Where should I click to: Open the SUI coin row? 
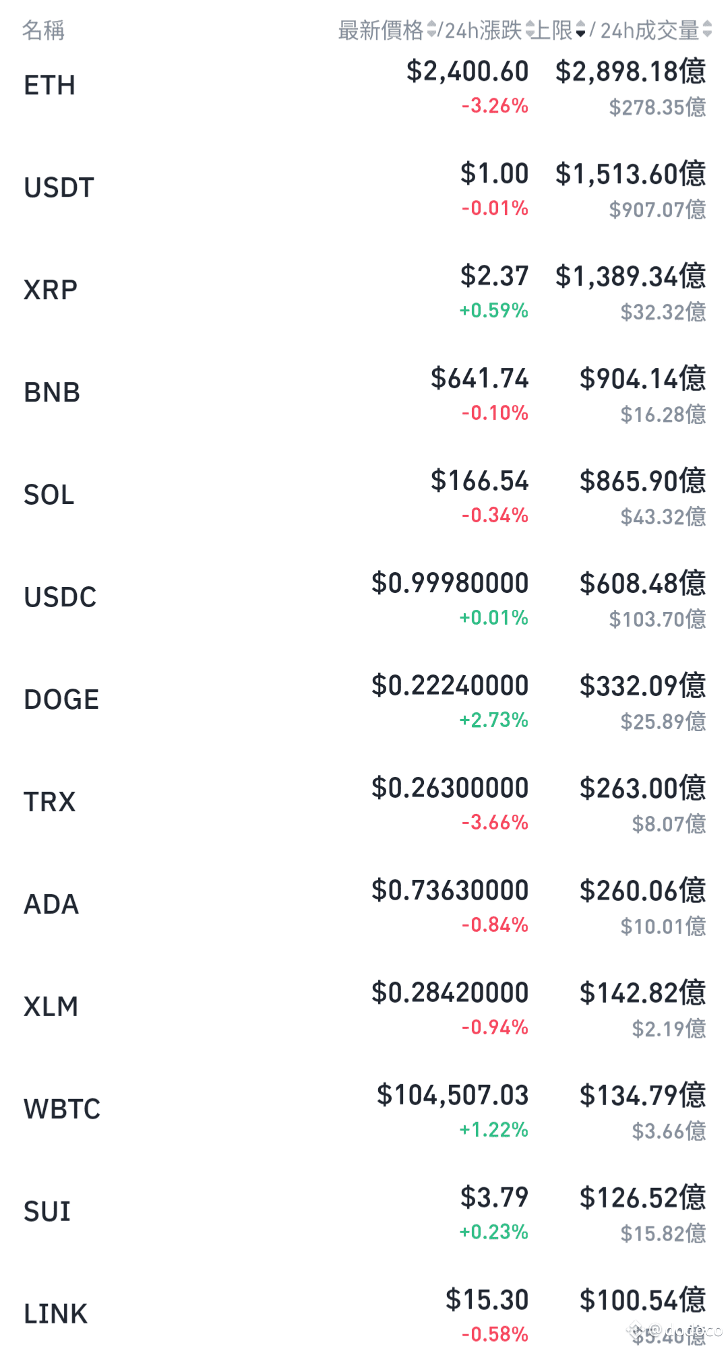coord(364,1214)
